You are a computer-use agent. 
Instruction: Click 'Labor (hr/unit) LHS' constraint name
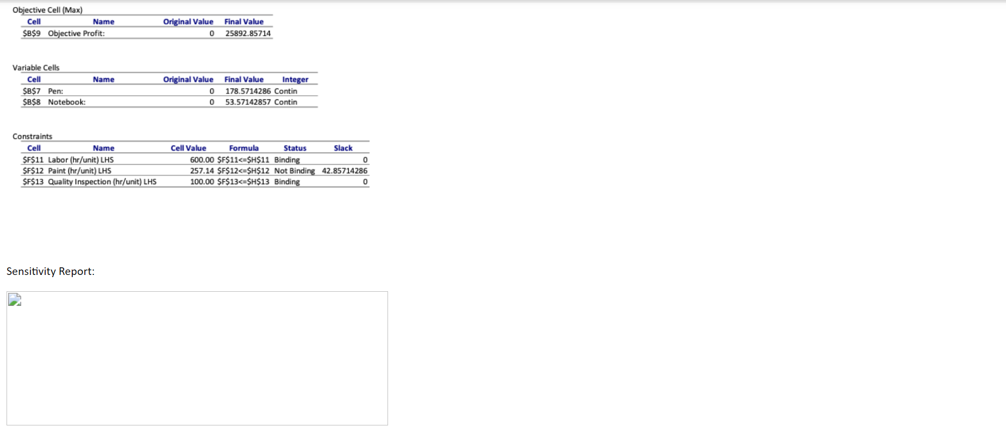(81, 160)
